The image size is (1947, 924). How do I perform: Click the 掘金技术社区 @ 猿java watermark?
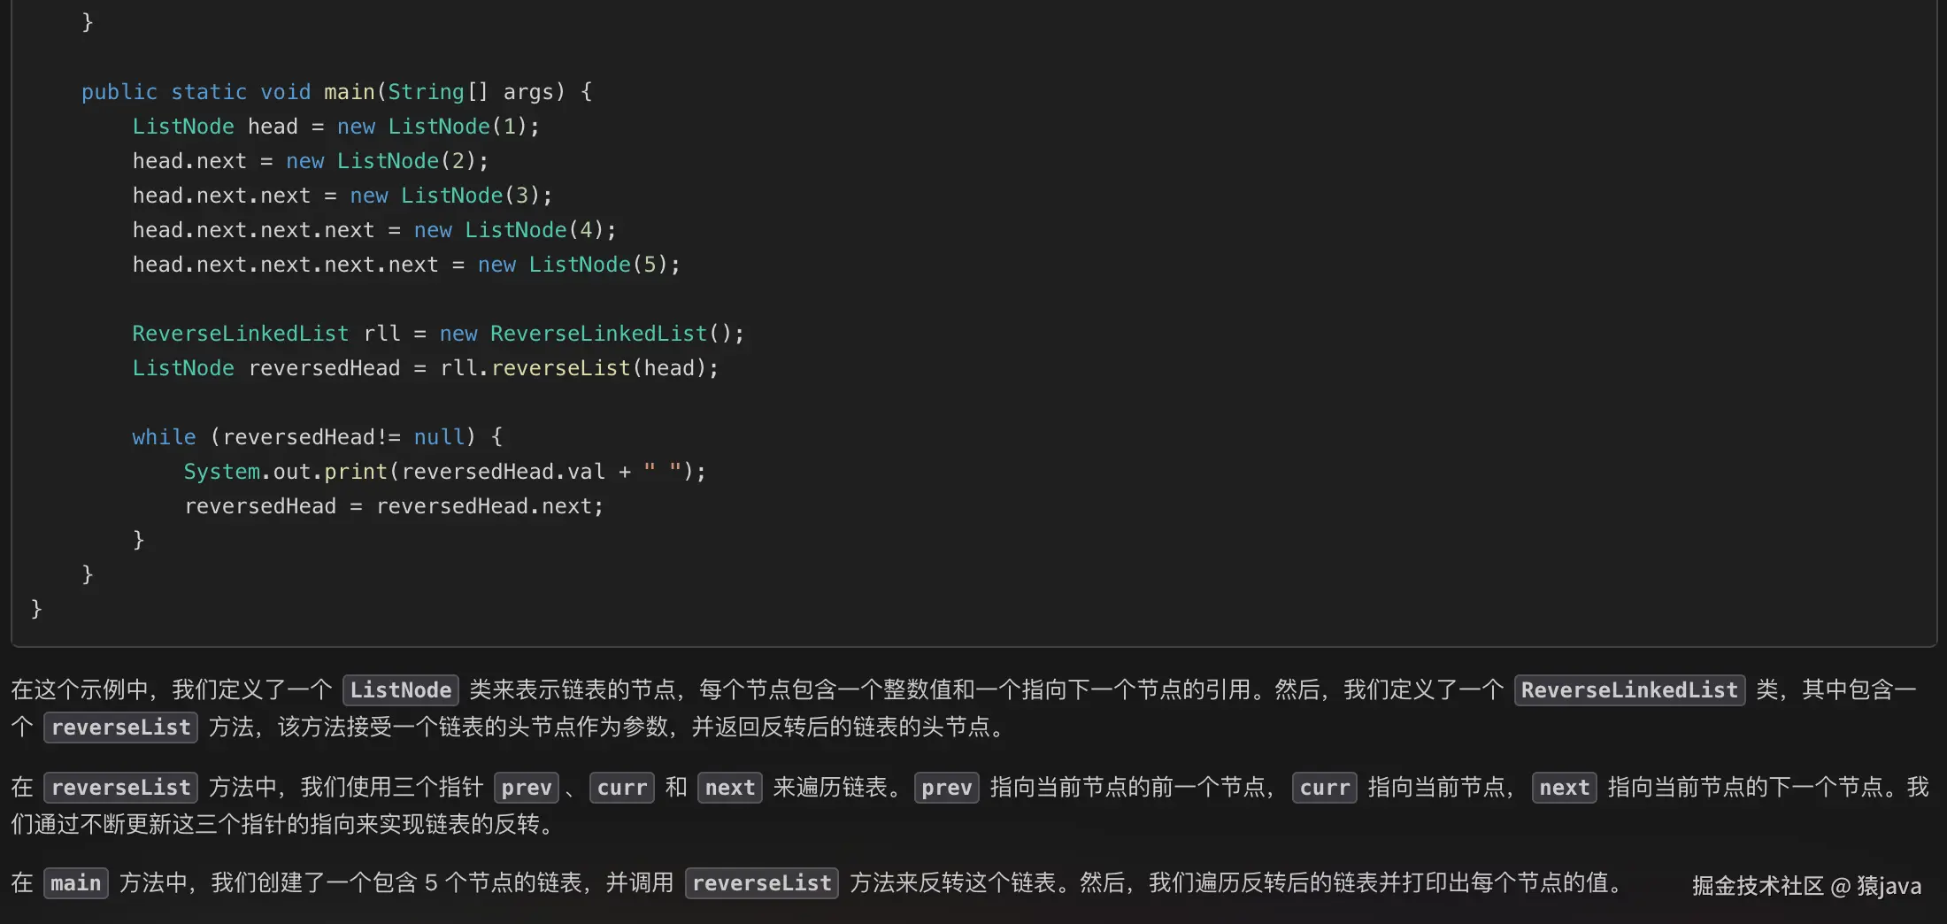click(1806, 886)
